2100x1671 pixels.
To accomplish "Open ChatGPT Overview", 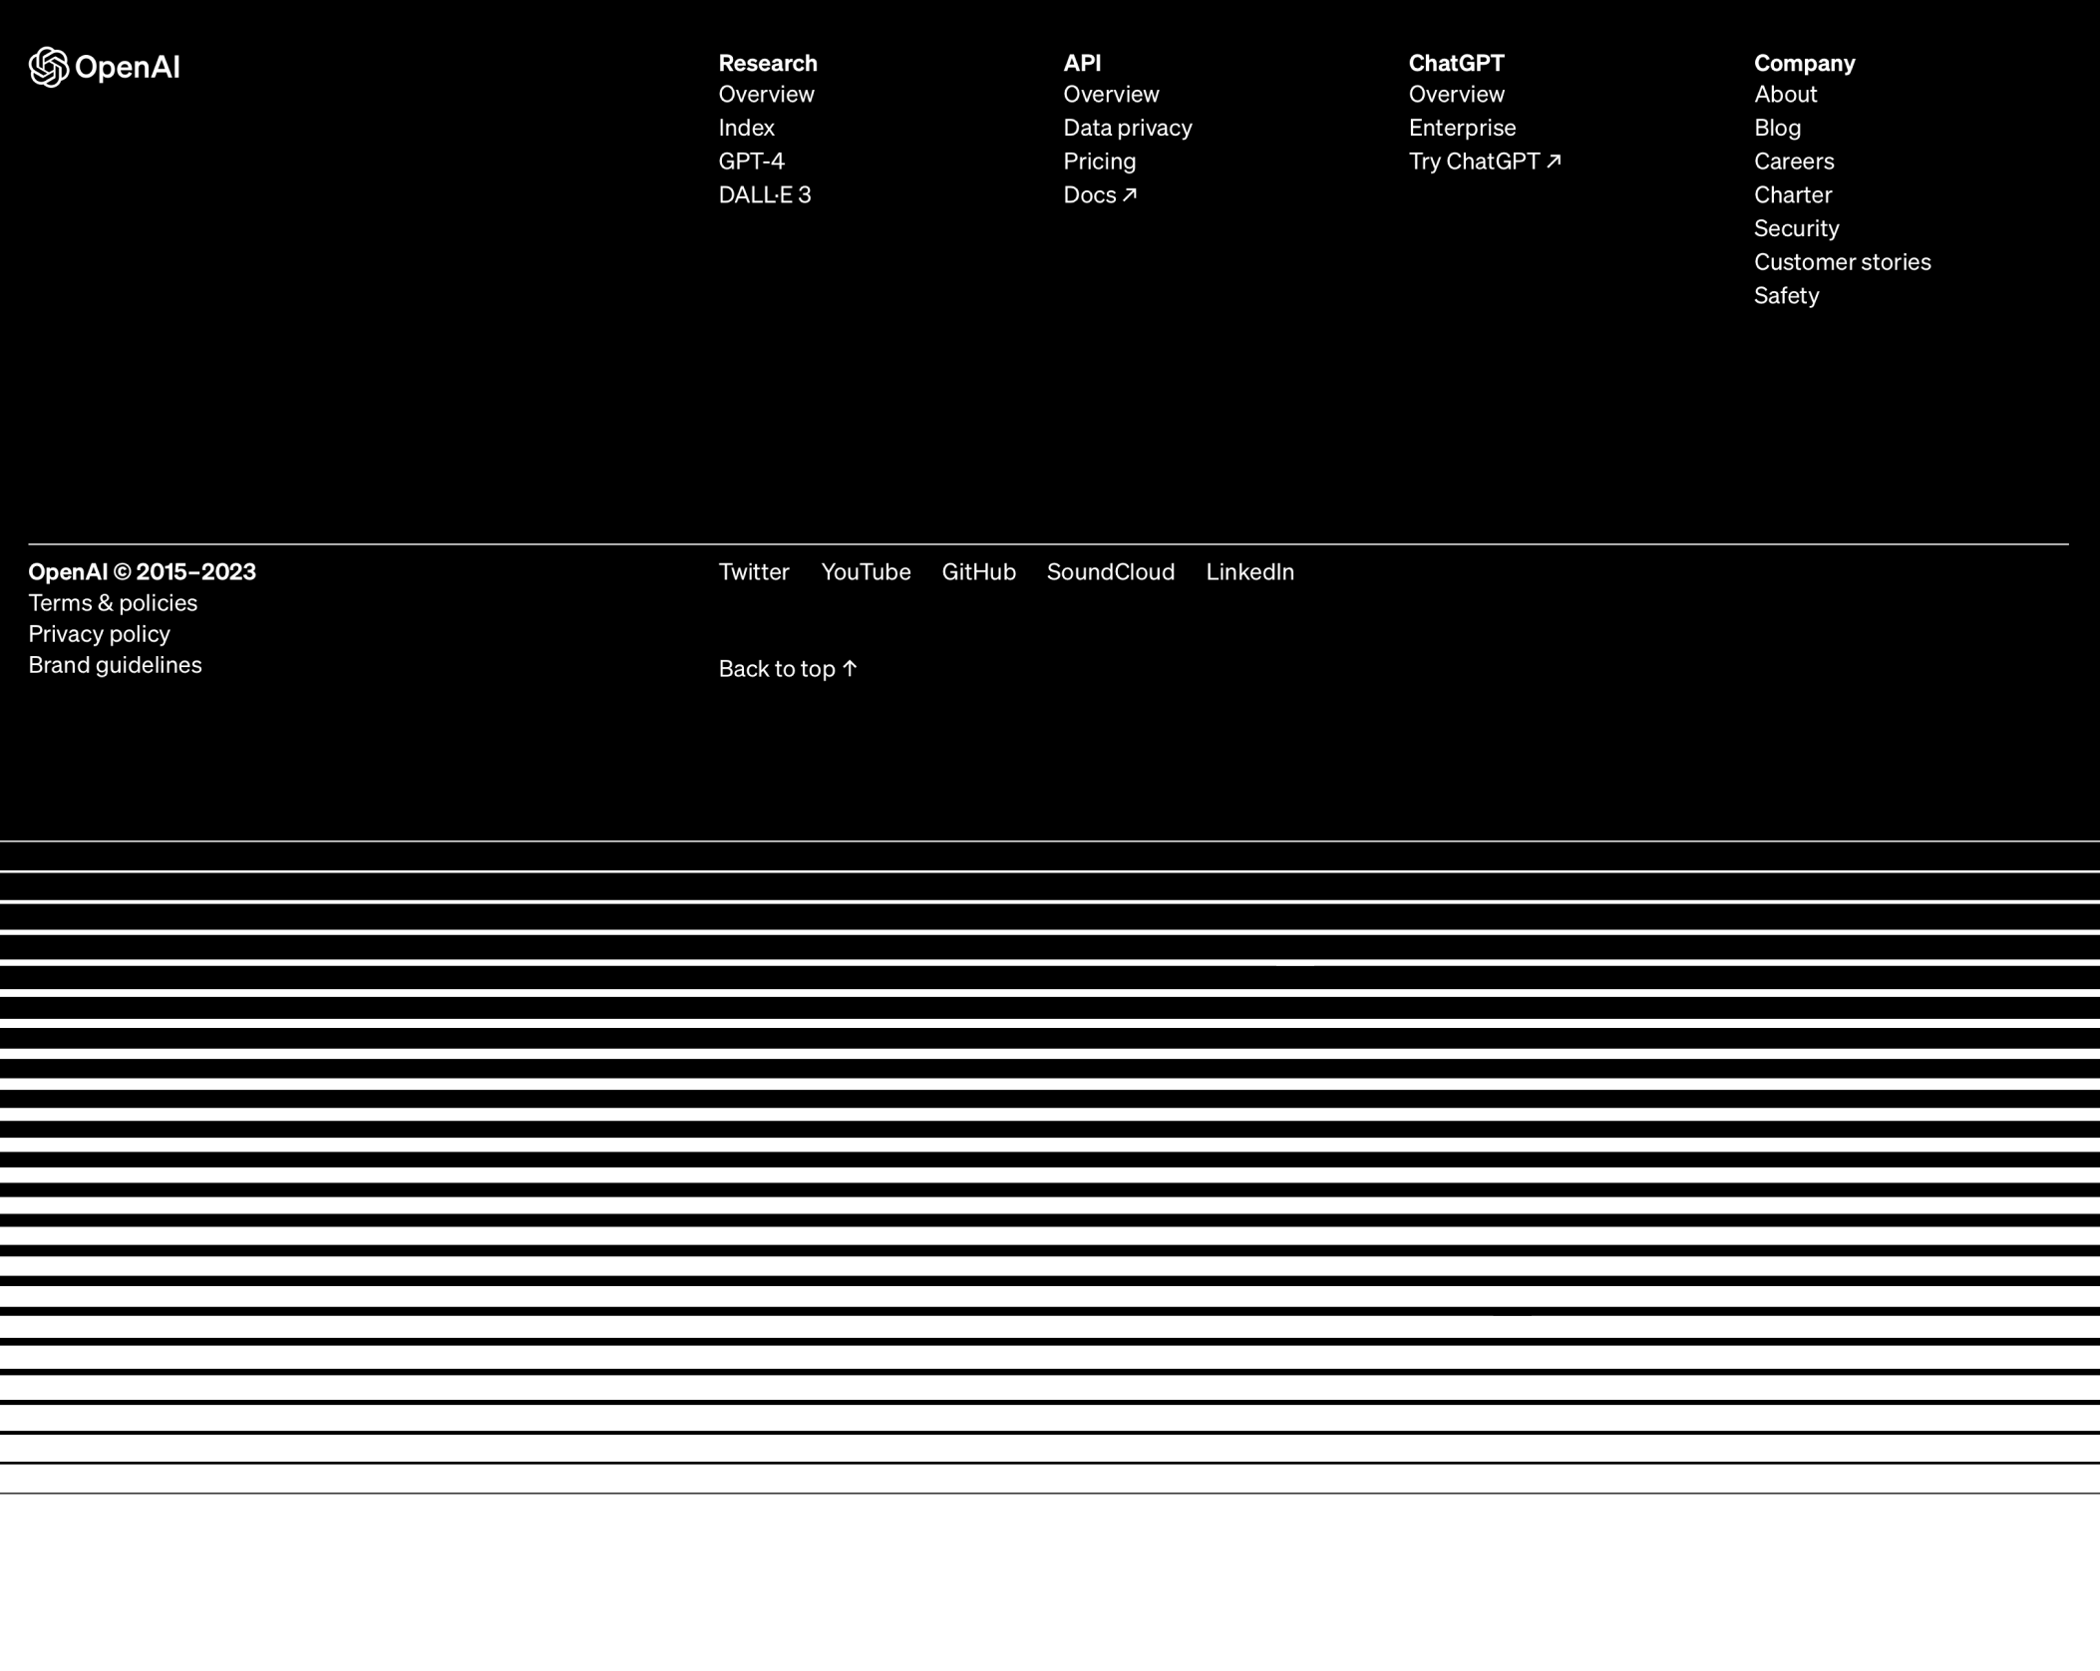I will (x=1456, y=95).
